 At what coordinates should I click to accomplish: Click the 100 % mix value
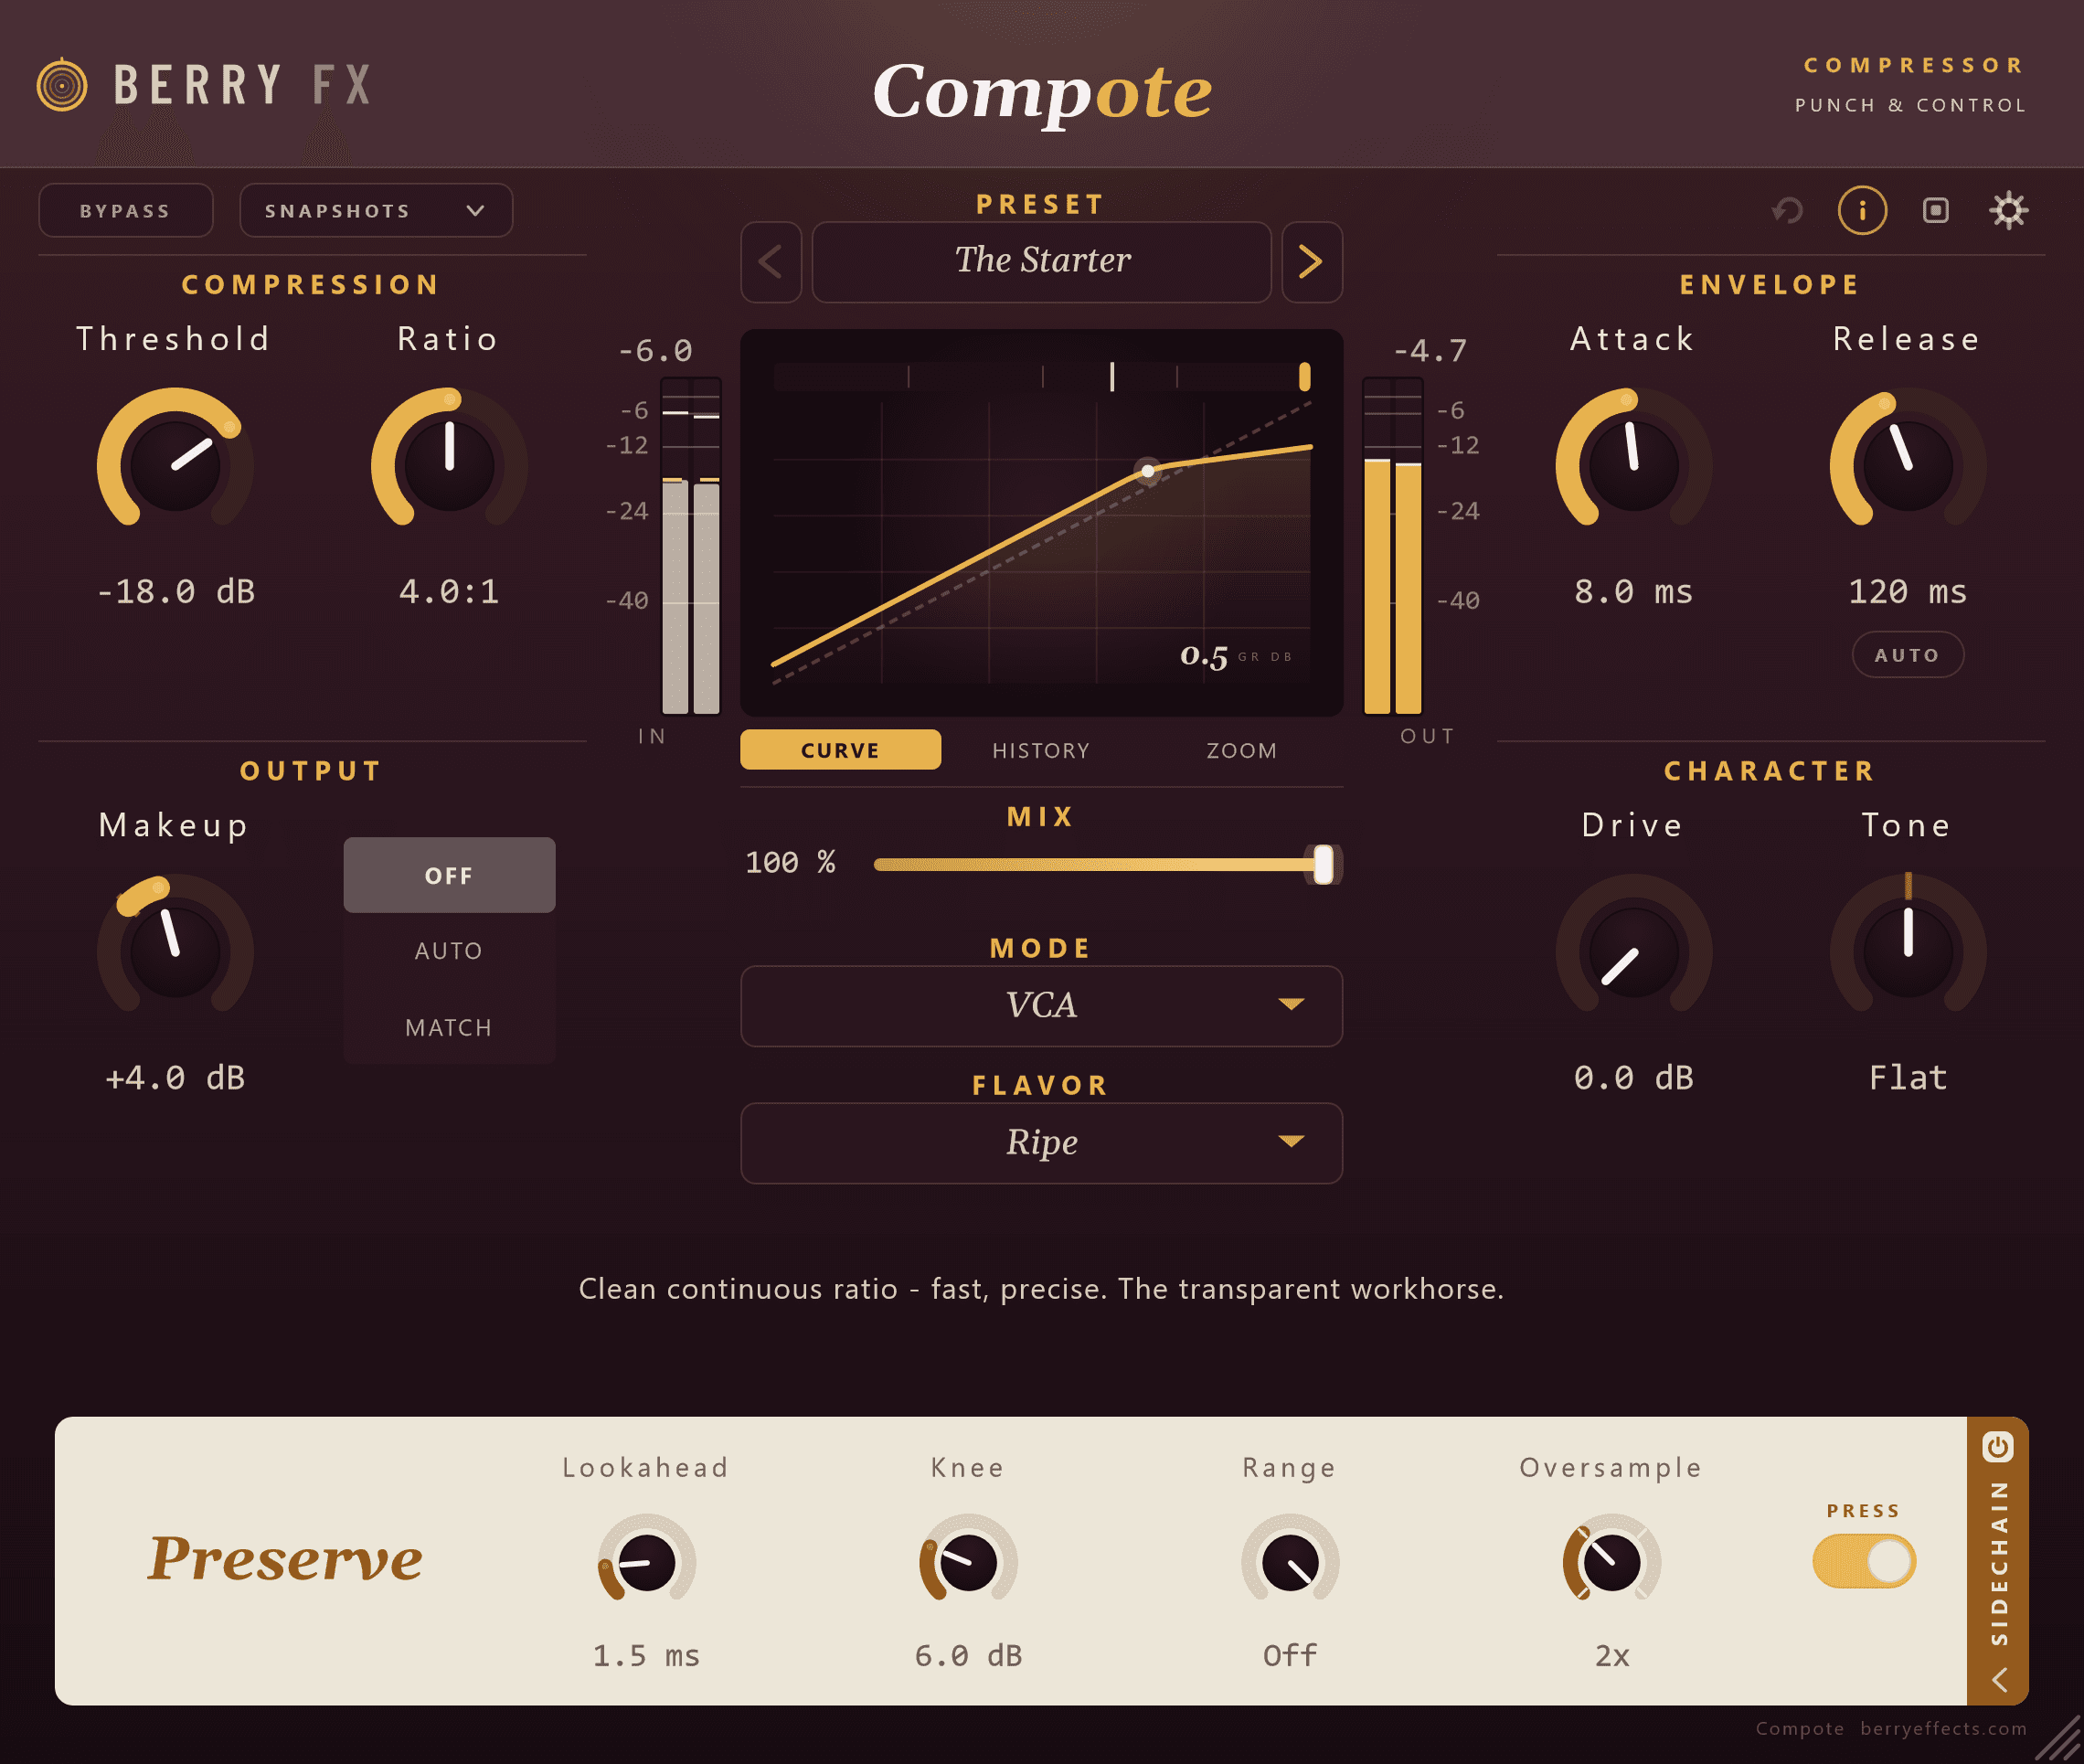790,862
